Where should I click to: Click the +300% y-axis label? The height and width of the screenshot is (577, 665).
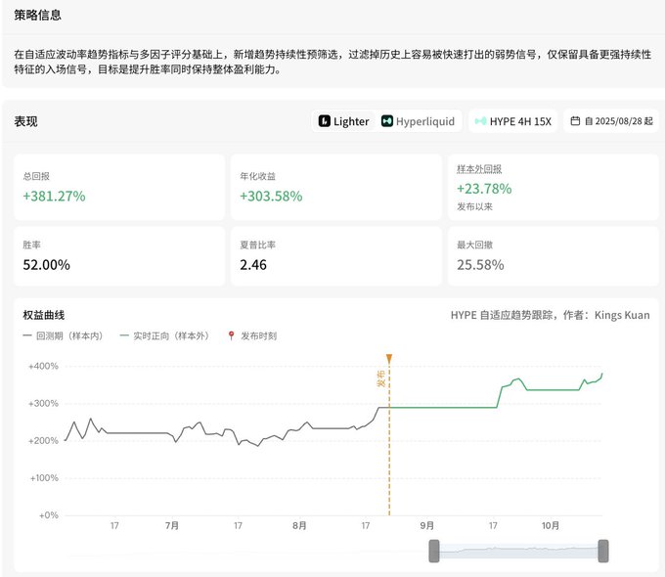click(x=43, y=404)
